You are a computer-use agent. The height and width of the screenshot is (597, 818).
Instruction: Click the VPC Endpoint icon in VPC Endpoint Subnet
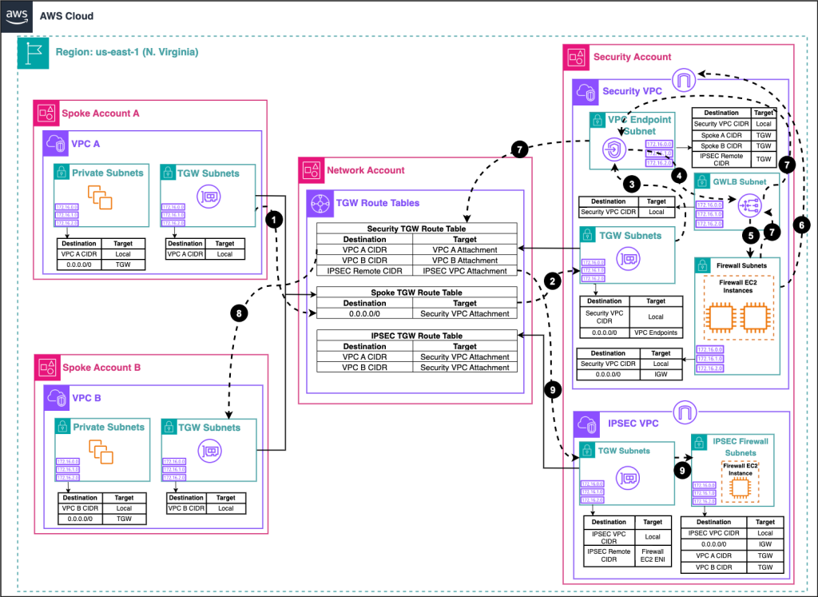613,149
